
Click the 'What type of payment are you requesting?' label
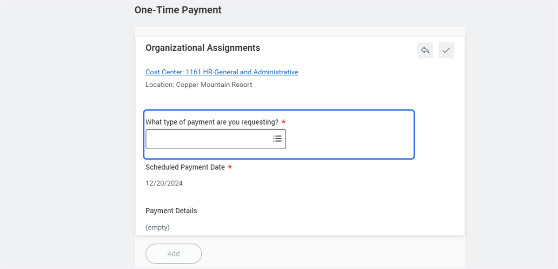212,122
